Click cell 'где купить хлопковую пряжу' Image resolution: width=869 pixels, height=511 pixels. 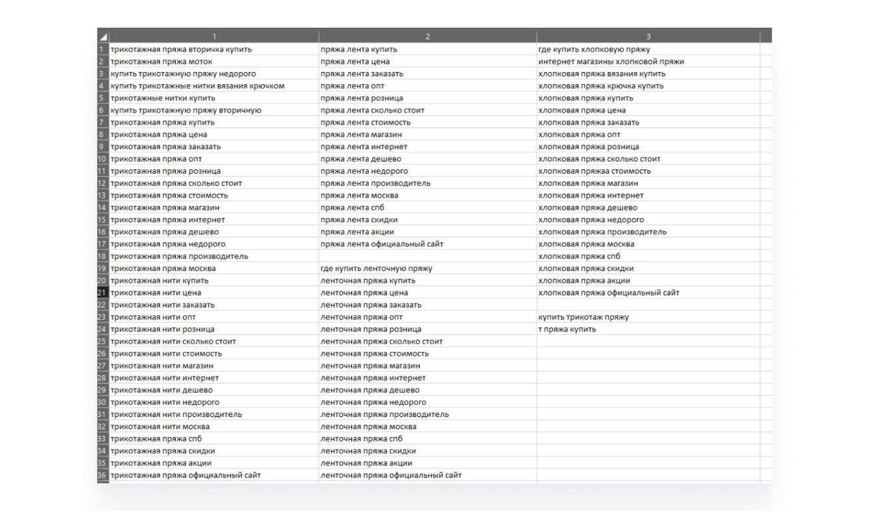click(648, 49)
